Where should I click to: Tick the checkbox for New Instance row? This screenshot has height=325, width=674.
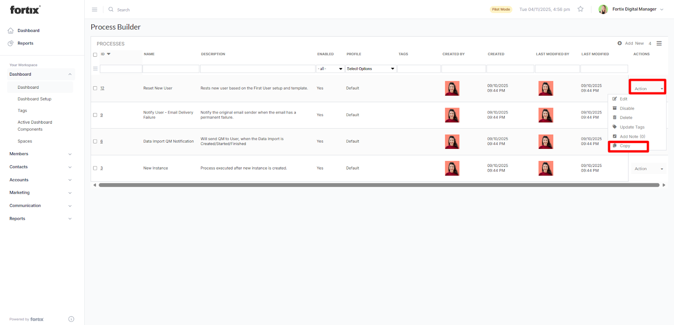tap(95, 168)
